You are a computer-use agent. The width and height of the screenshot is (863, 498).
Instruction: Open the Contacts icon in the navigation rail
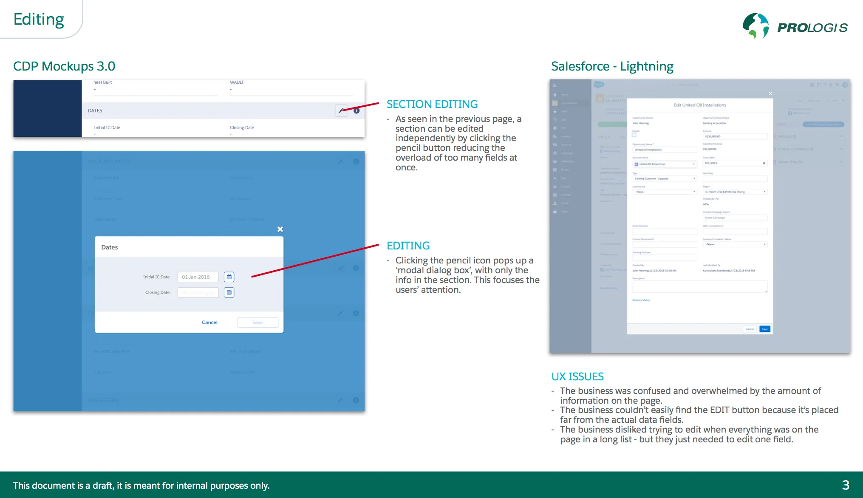pos(555,144)
